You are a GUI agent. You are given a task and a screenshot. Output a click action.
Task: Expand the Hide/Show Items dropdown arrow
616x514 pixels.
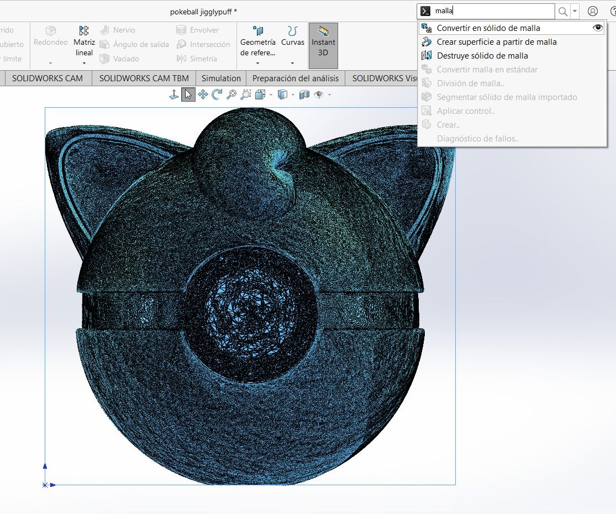coord(329,95)
